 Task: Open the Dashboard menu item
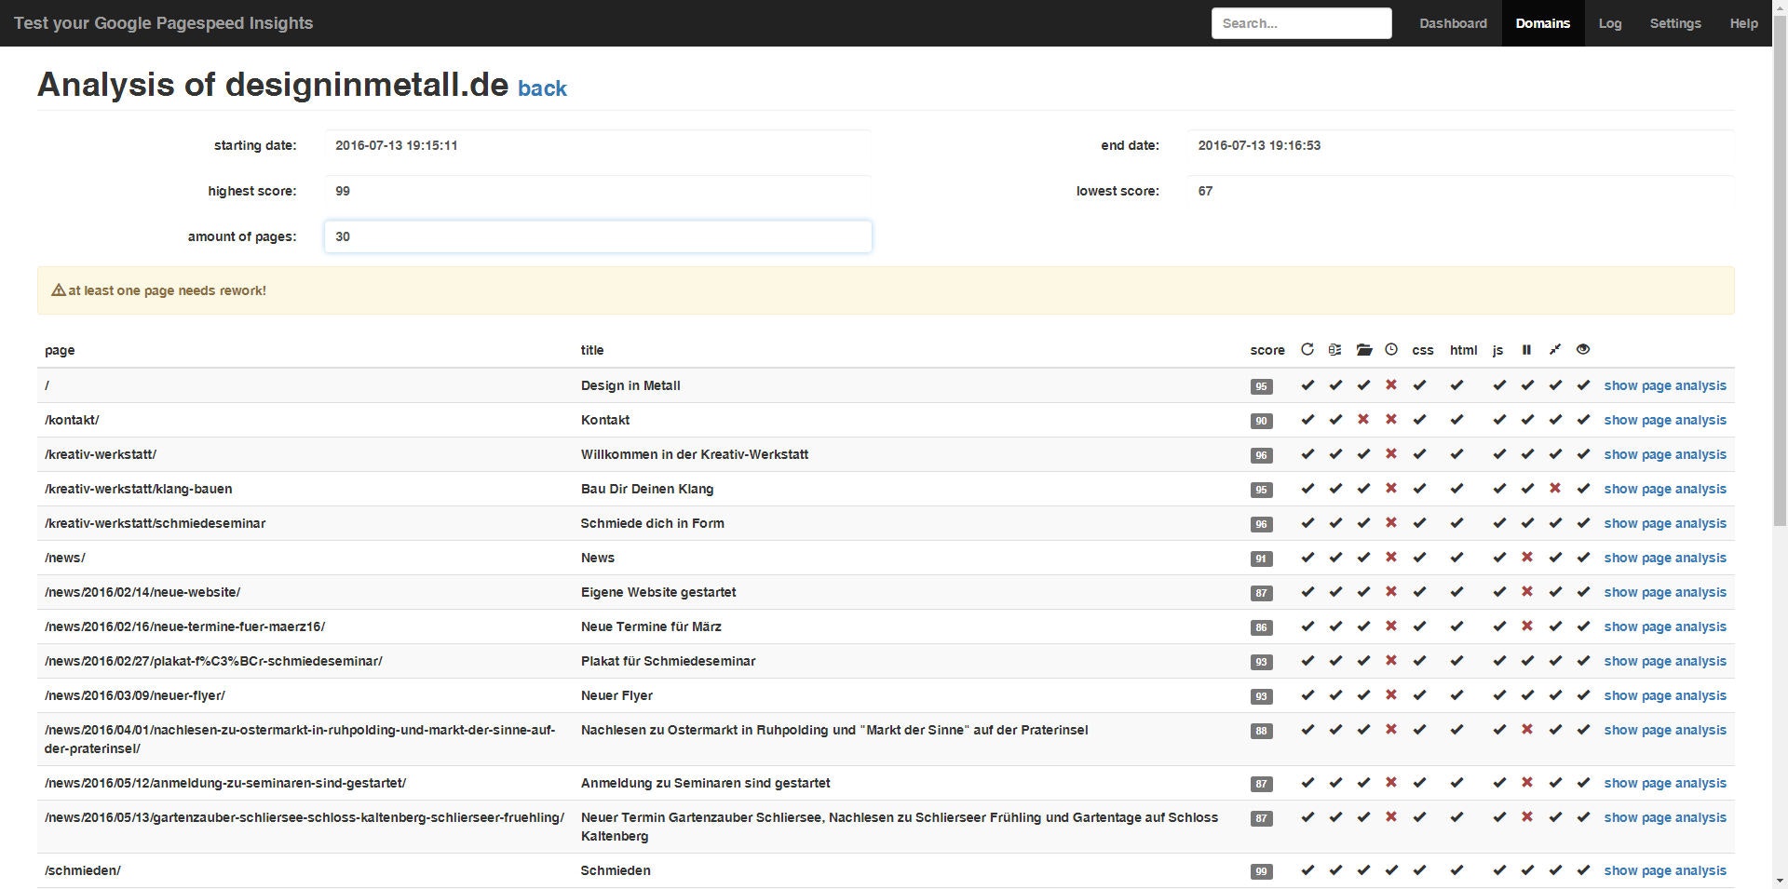(1453, 23)
